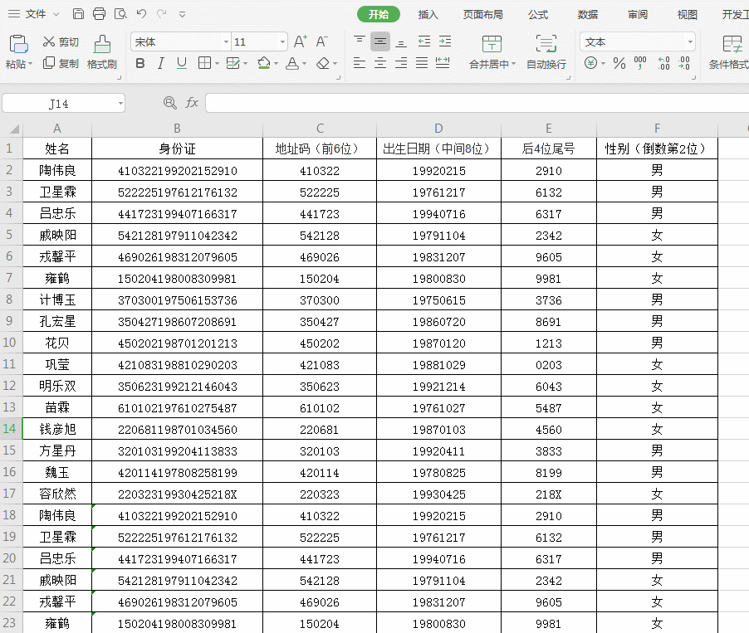Expand the number format dropdown (文本)

click(689, 41)
